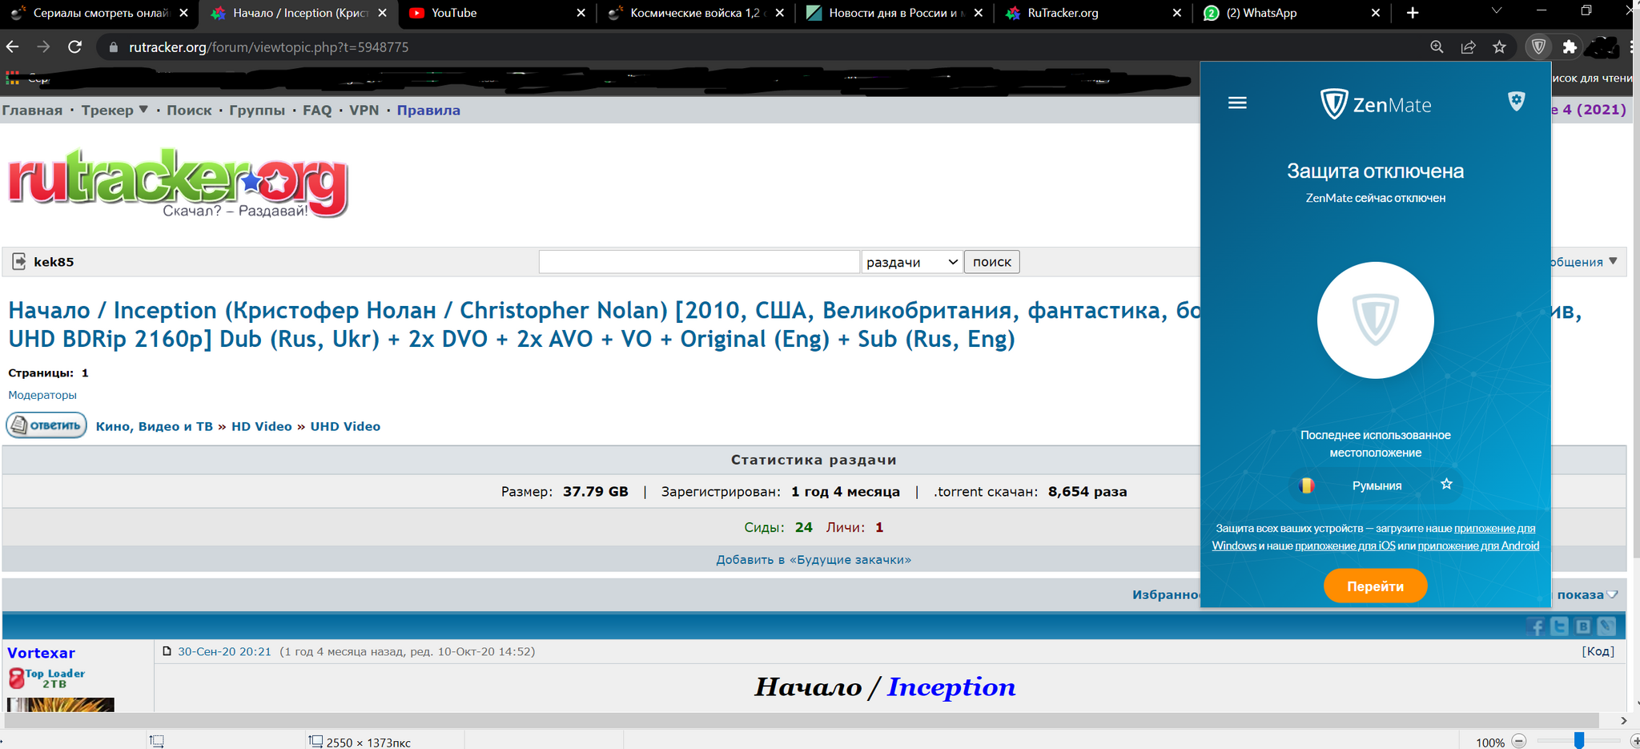Screen dimensions: 1640x749
Task: Open the Группы menu link
Action: [x=257, y=111]
